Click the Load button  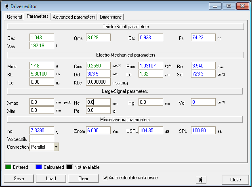[x=51, y=179]
